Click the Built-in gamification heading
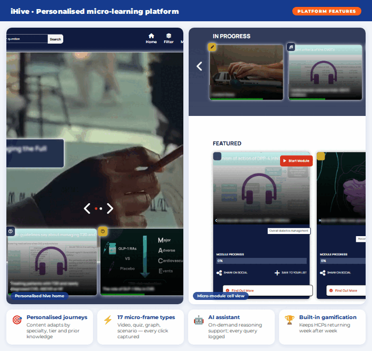The width and height of the screenshot is (372, 351). (x=328, y=317)
